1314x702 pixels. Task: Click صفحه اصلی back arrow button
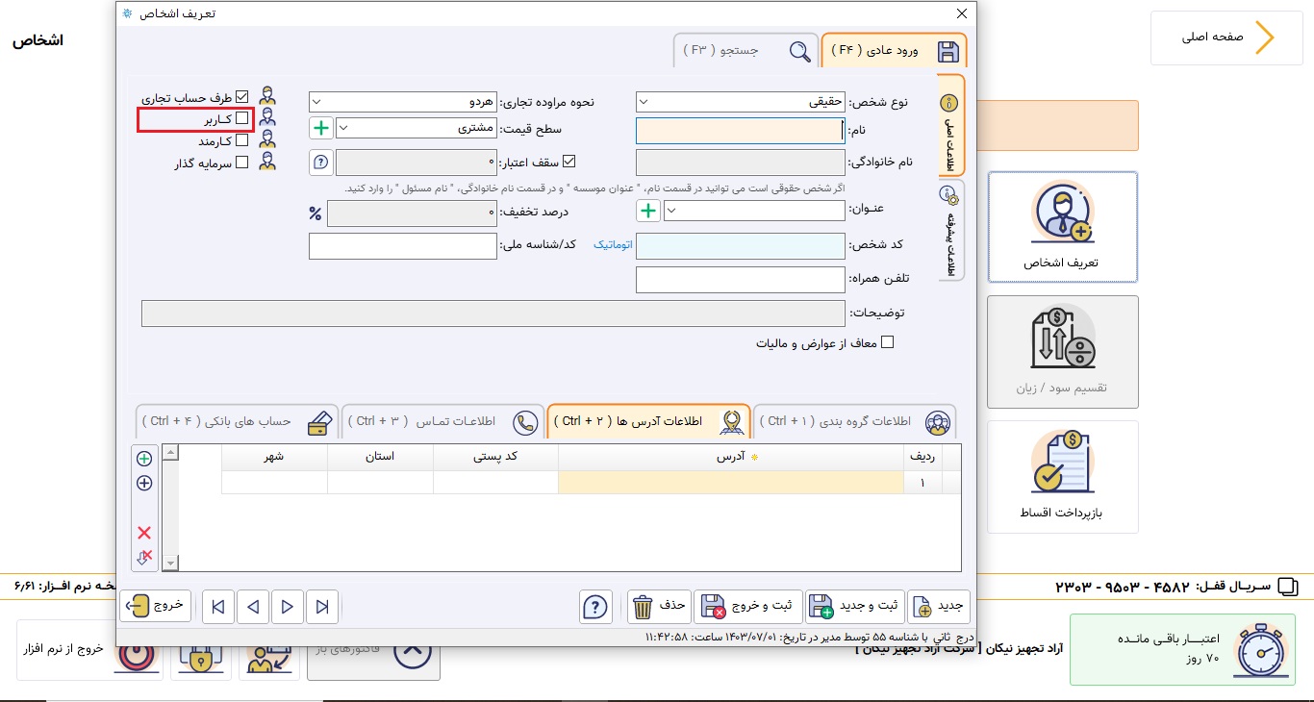(1226, 38)
